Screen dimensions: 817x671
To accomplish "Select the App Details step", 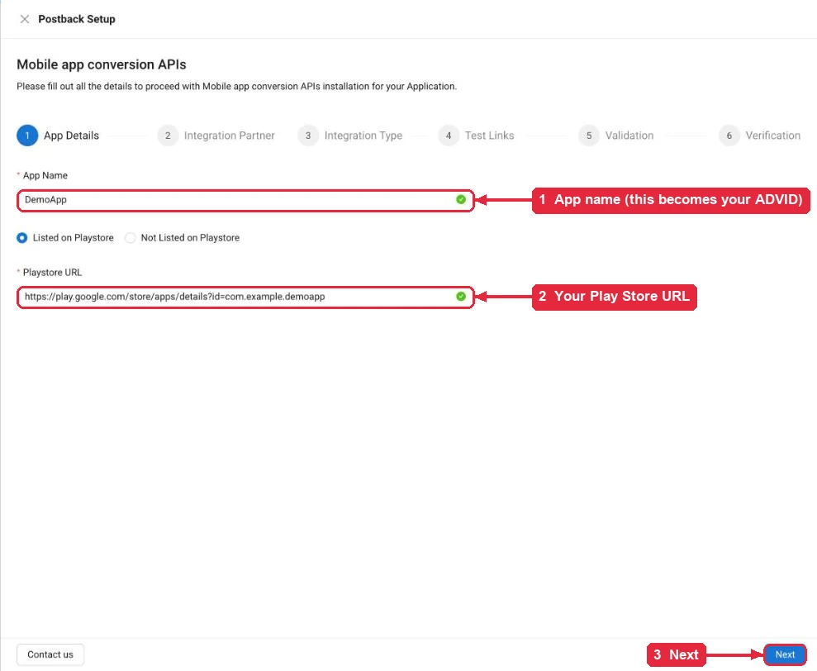I will pos(58,136).
